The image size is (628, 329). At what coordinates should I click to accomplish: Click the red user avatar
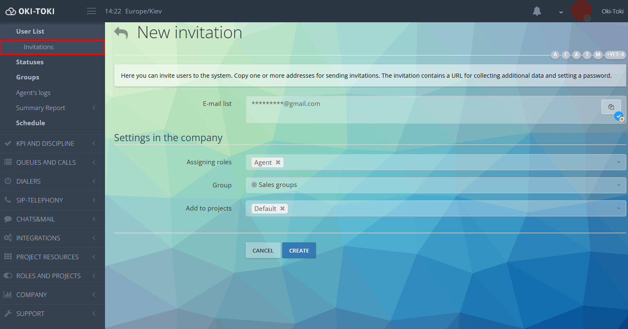coord(582,11)
